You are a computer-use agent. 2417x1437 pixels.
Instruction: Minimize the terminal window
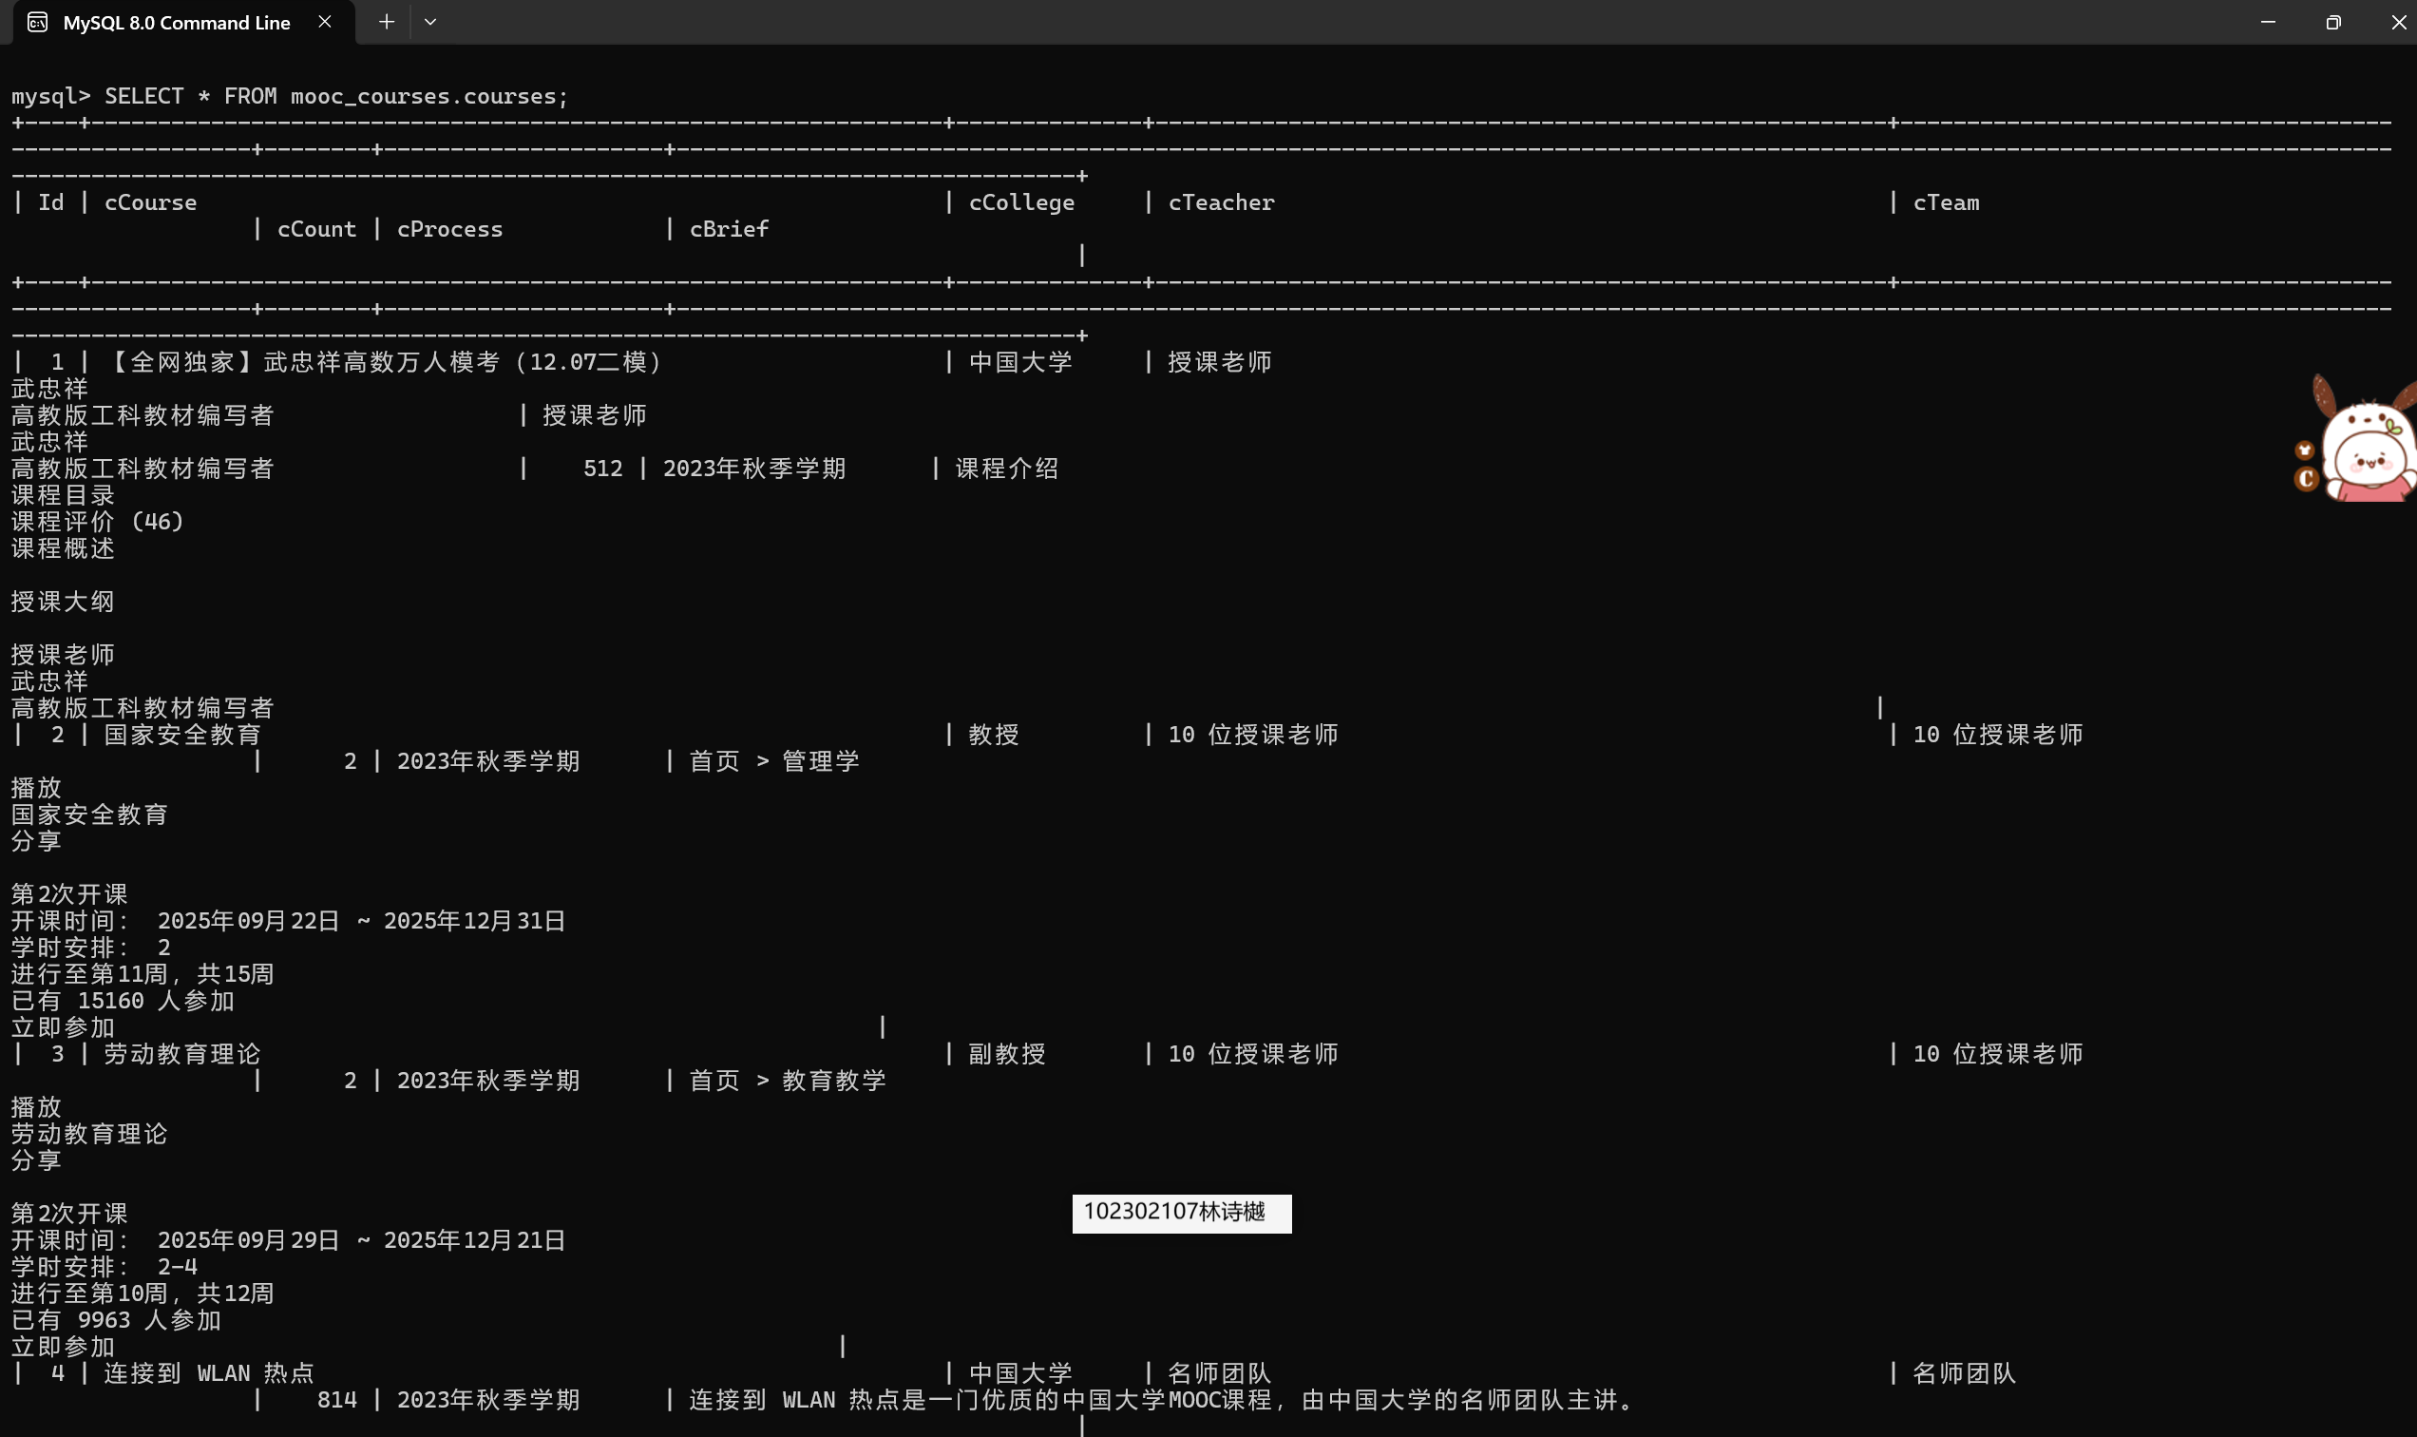[2268, 22]
